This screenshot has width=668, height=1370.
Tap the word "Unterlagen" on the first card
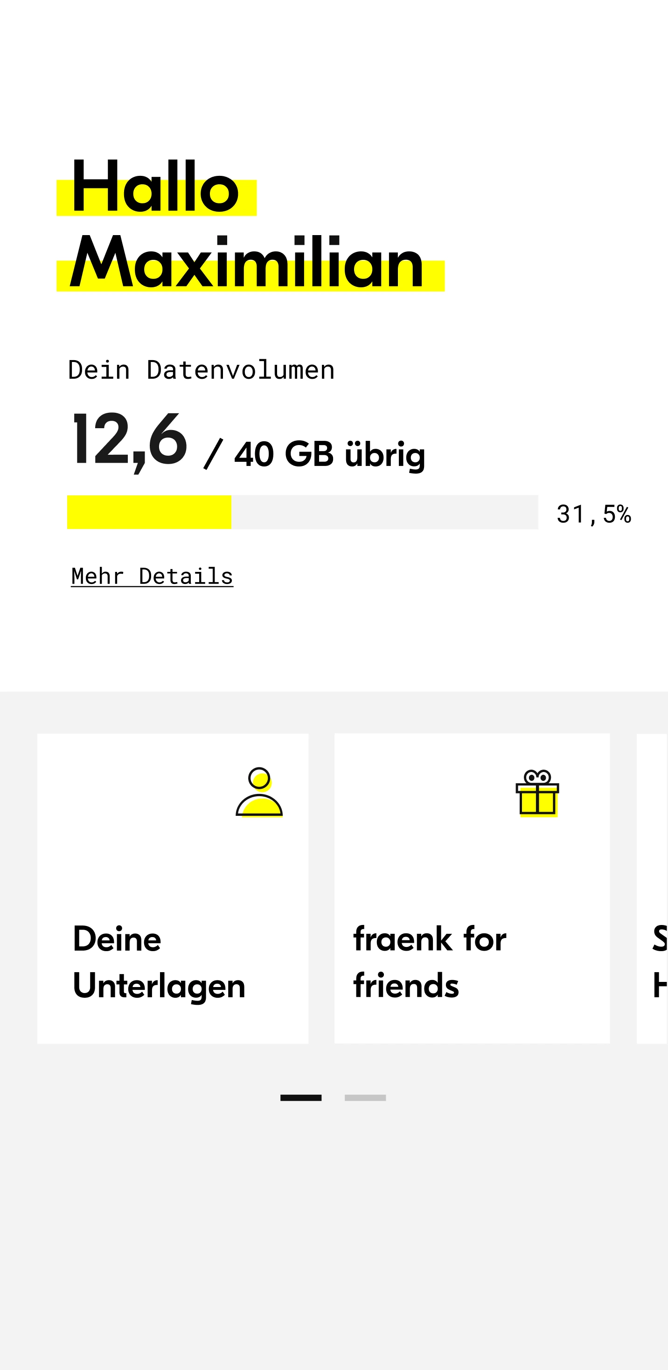click(x=159, y=986)
